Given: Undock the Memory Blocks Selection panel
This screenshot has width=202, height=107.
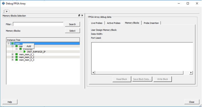Looking at the screenshot, I should tap(79, 15).
